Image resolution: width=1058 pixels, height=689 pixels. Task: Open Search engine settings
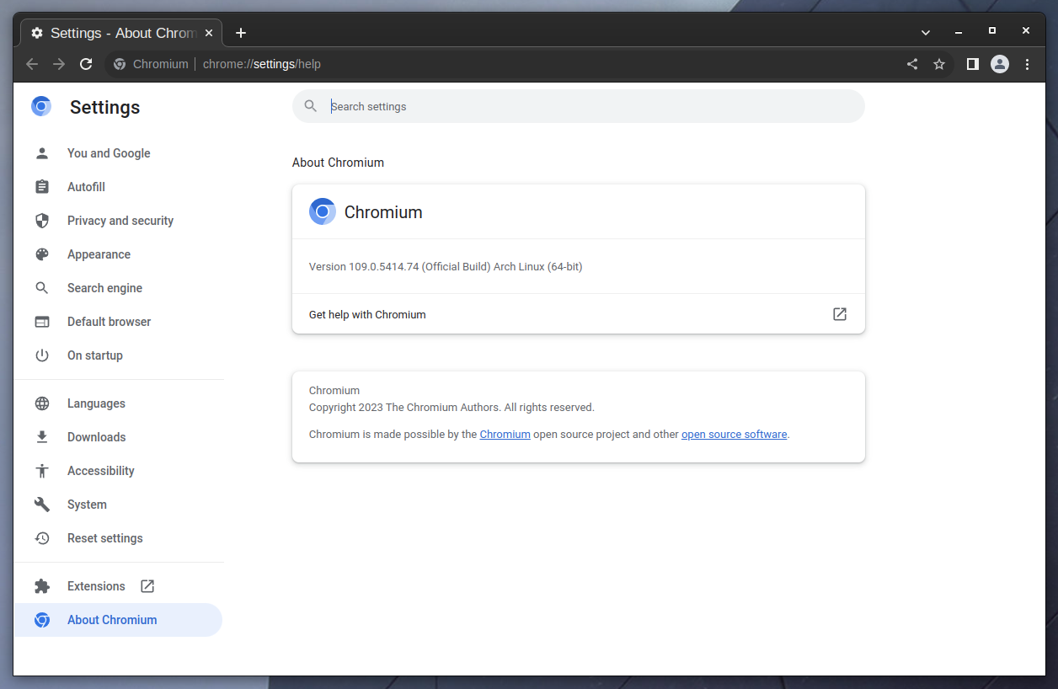[x=118, y=288]
